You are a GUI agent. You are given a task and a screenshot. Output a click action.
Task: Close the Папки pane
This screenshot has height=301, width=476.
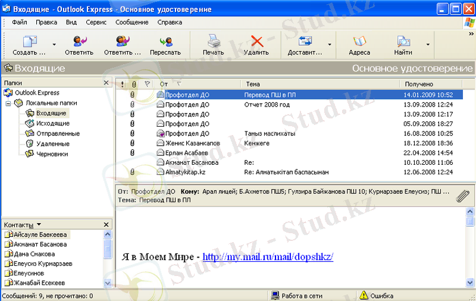(x=106, y=83)
